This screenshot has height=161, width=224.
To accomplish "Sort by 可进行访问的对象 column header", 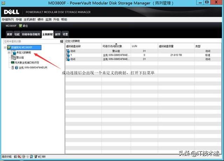I will [x=116, y=46].
